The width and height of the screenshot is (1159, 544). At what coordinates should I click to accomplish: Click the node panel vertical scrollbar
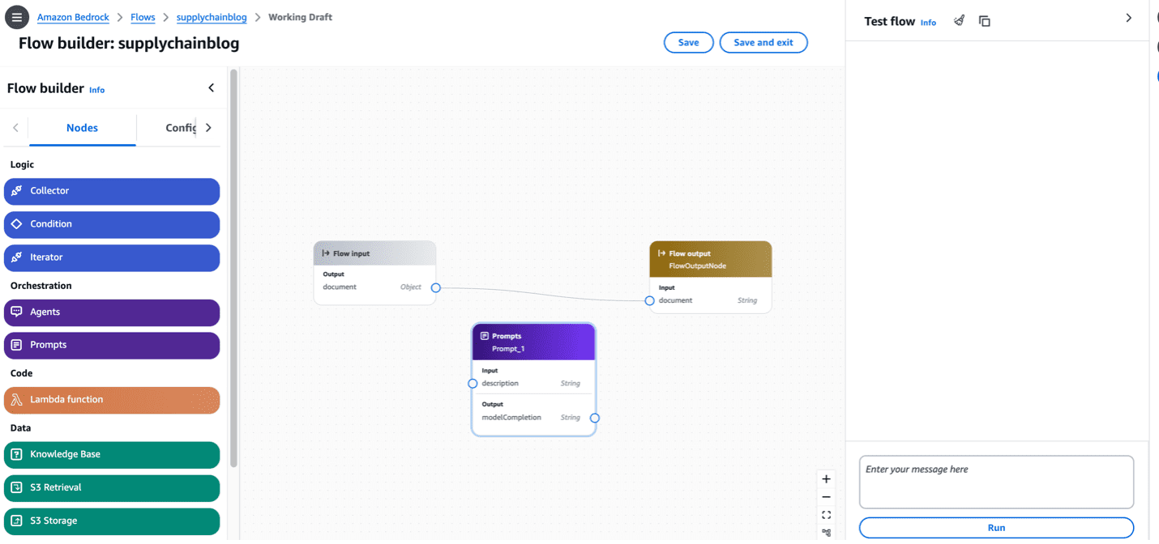[x=234, y=267]
